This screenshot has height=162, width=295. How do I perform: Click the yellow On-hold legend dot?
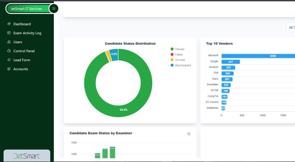point(172,60)
